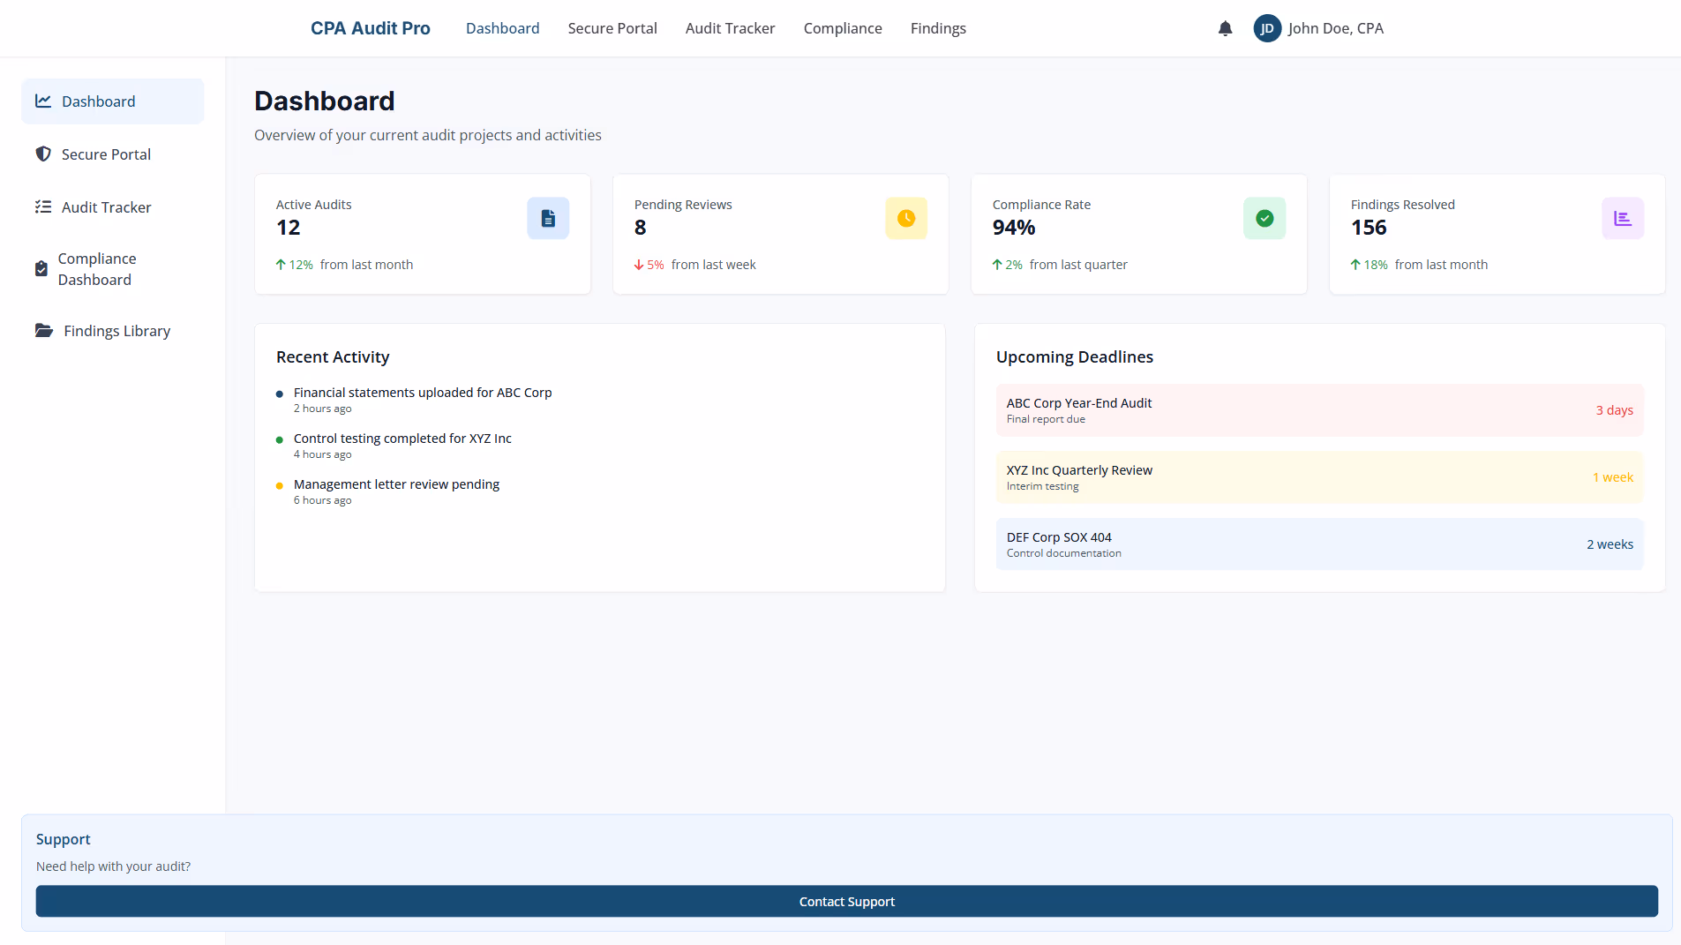Screen dimensions: 1681x945
Task: Open Findings in the top navigation
Action: coord(938,28)
